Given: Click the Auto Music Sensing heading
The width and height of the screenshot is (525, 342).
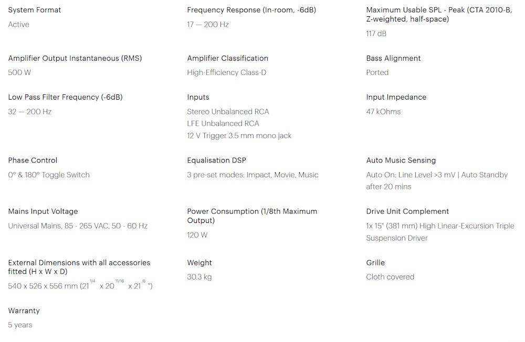Looking at the screenshot, I should (x=401, y=161).
